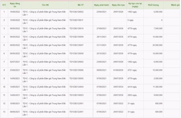Click the Tên DN column header
This screenshot has width=181, height=118.
[45, 5]
